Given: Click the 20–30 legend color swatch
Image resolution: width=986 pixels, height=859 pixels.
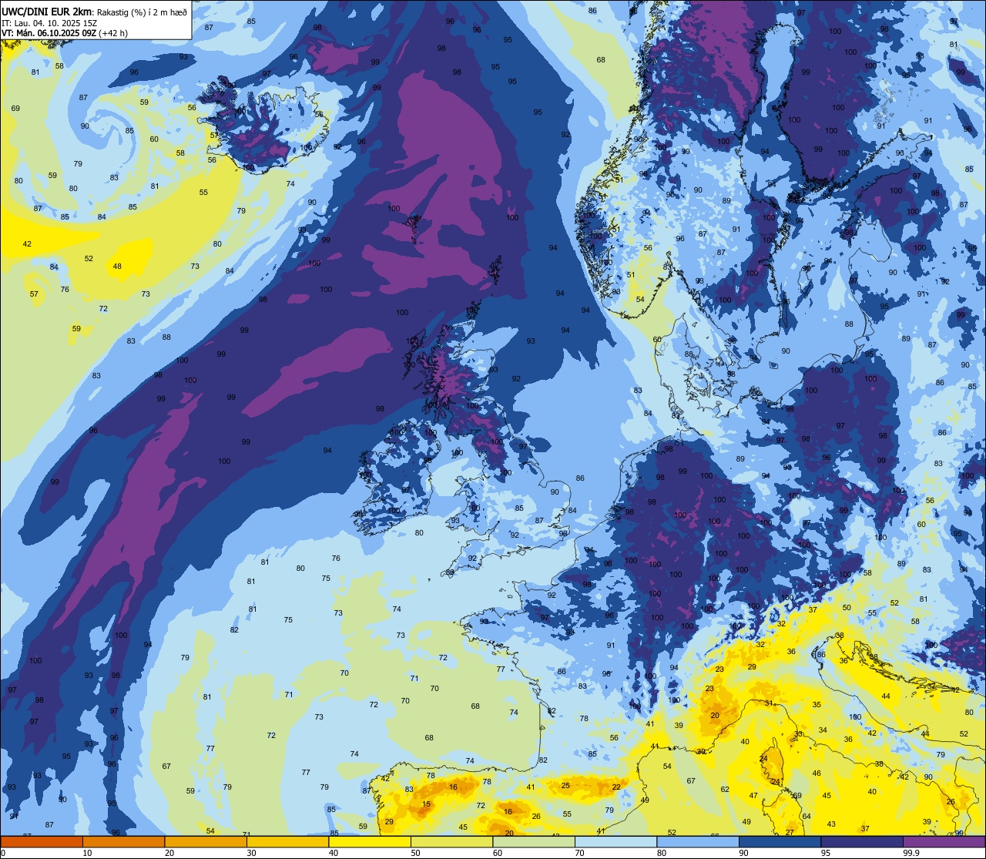Looking at the screenshot, I should tap(205, 842).
